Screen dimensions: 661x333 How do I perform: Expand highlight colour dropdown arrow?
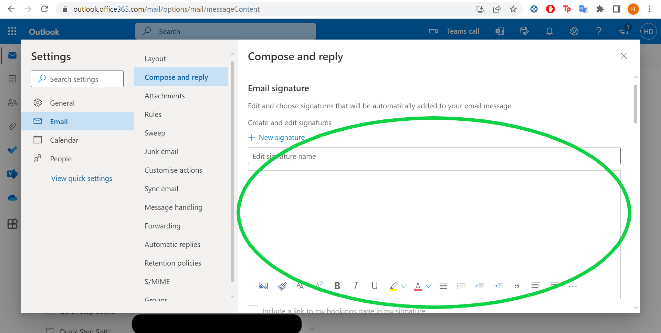404,286
